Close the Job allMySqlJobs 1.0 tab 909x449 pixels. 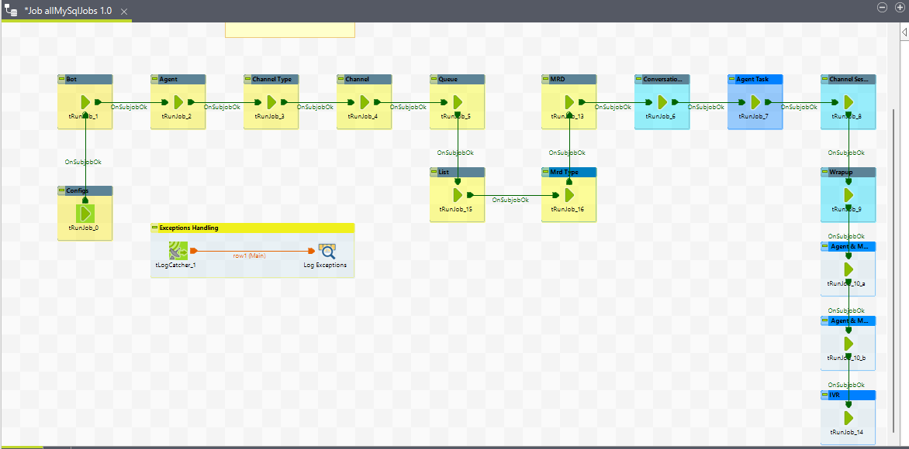point(124,12)
